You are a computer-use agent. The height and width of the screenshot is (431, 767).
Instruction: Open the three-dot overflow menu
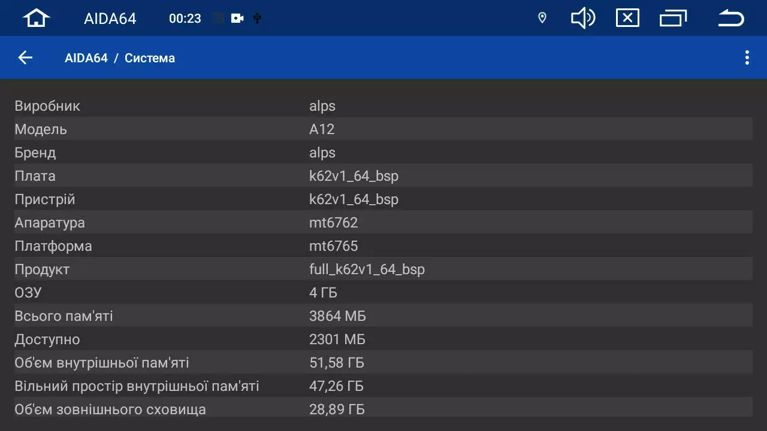747,57
